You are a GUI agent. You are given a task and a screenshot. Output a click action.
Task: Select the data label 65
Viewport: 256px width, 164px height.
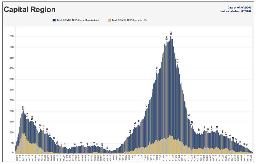(x=54, y=138)
